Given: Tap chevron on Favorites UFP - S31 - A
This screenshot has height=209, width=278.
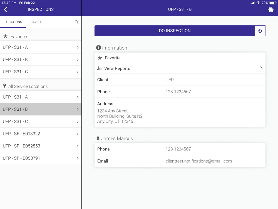Looking at the screenshot, I should click(x=78, y=47).
